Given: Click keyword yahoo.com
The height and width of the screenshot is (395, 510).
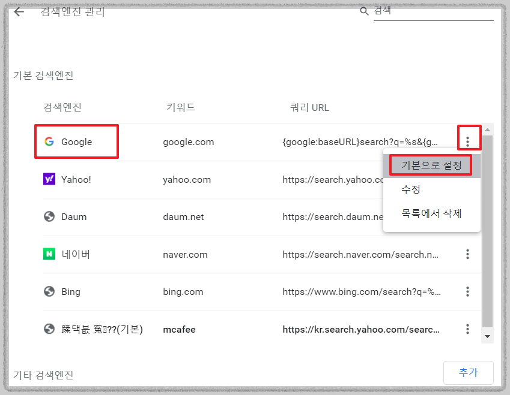Looking at the screenshot, I should (x=187, y=179).
